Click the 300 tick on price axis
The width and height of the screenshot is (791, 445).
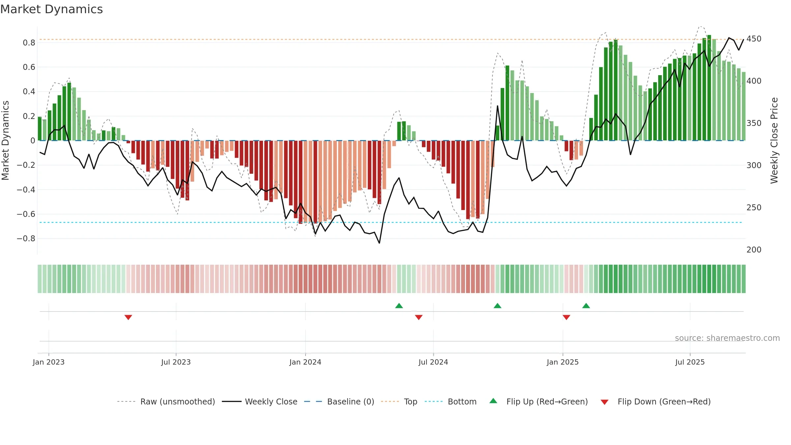(x=754, y=165)
